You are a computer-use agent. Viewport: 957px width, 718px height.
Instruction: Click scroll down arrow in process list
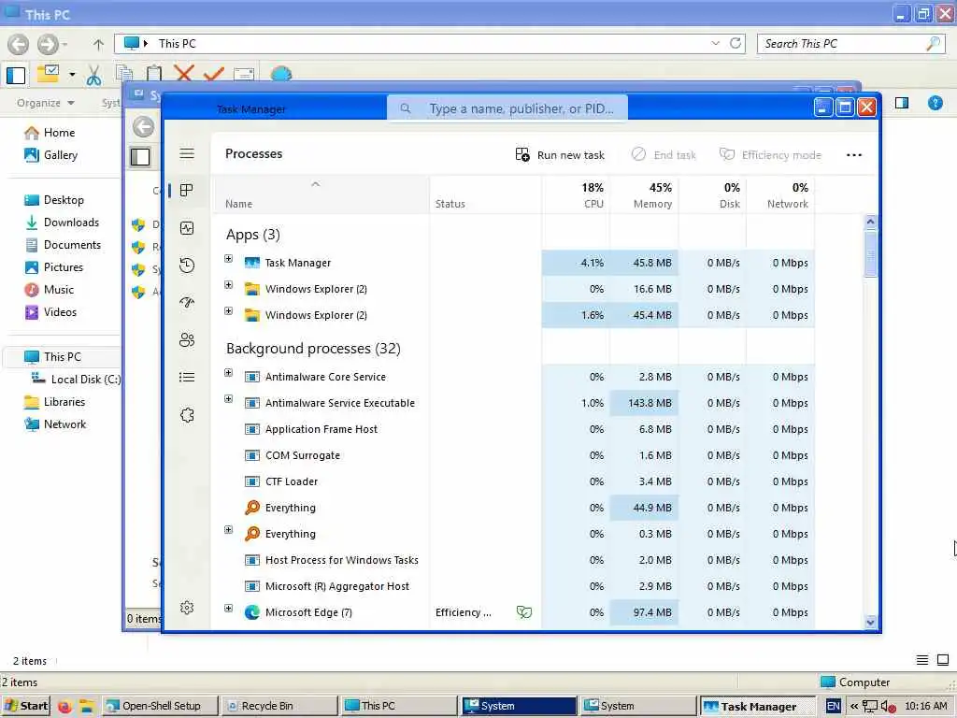871,622
